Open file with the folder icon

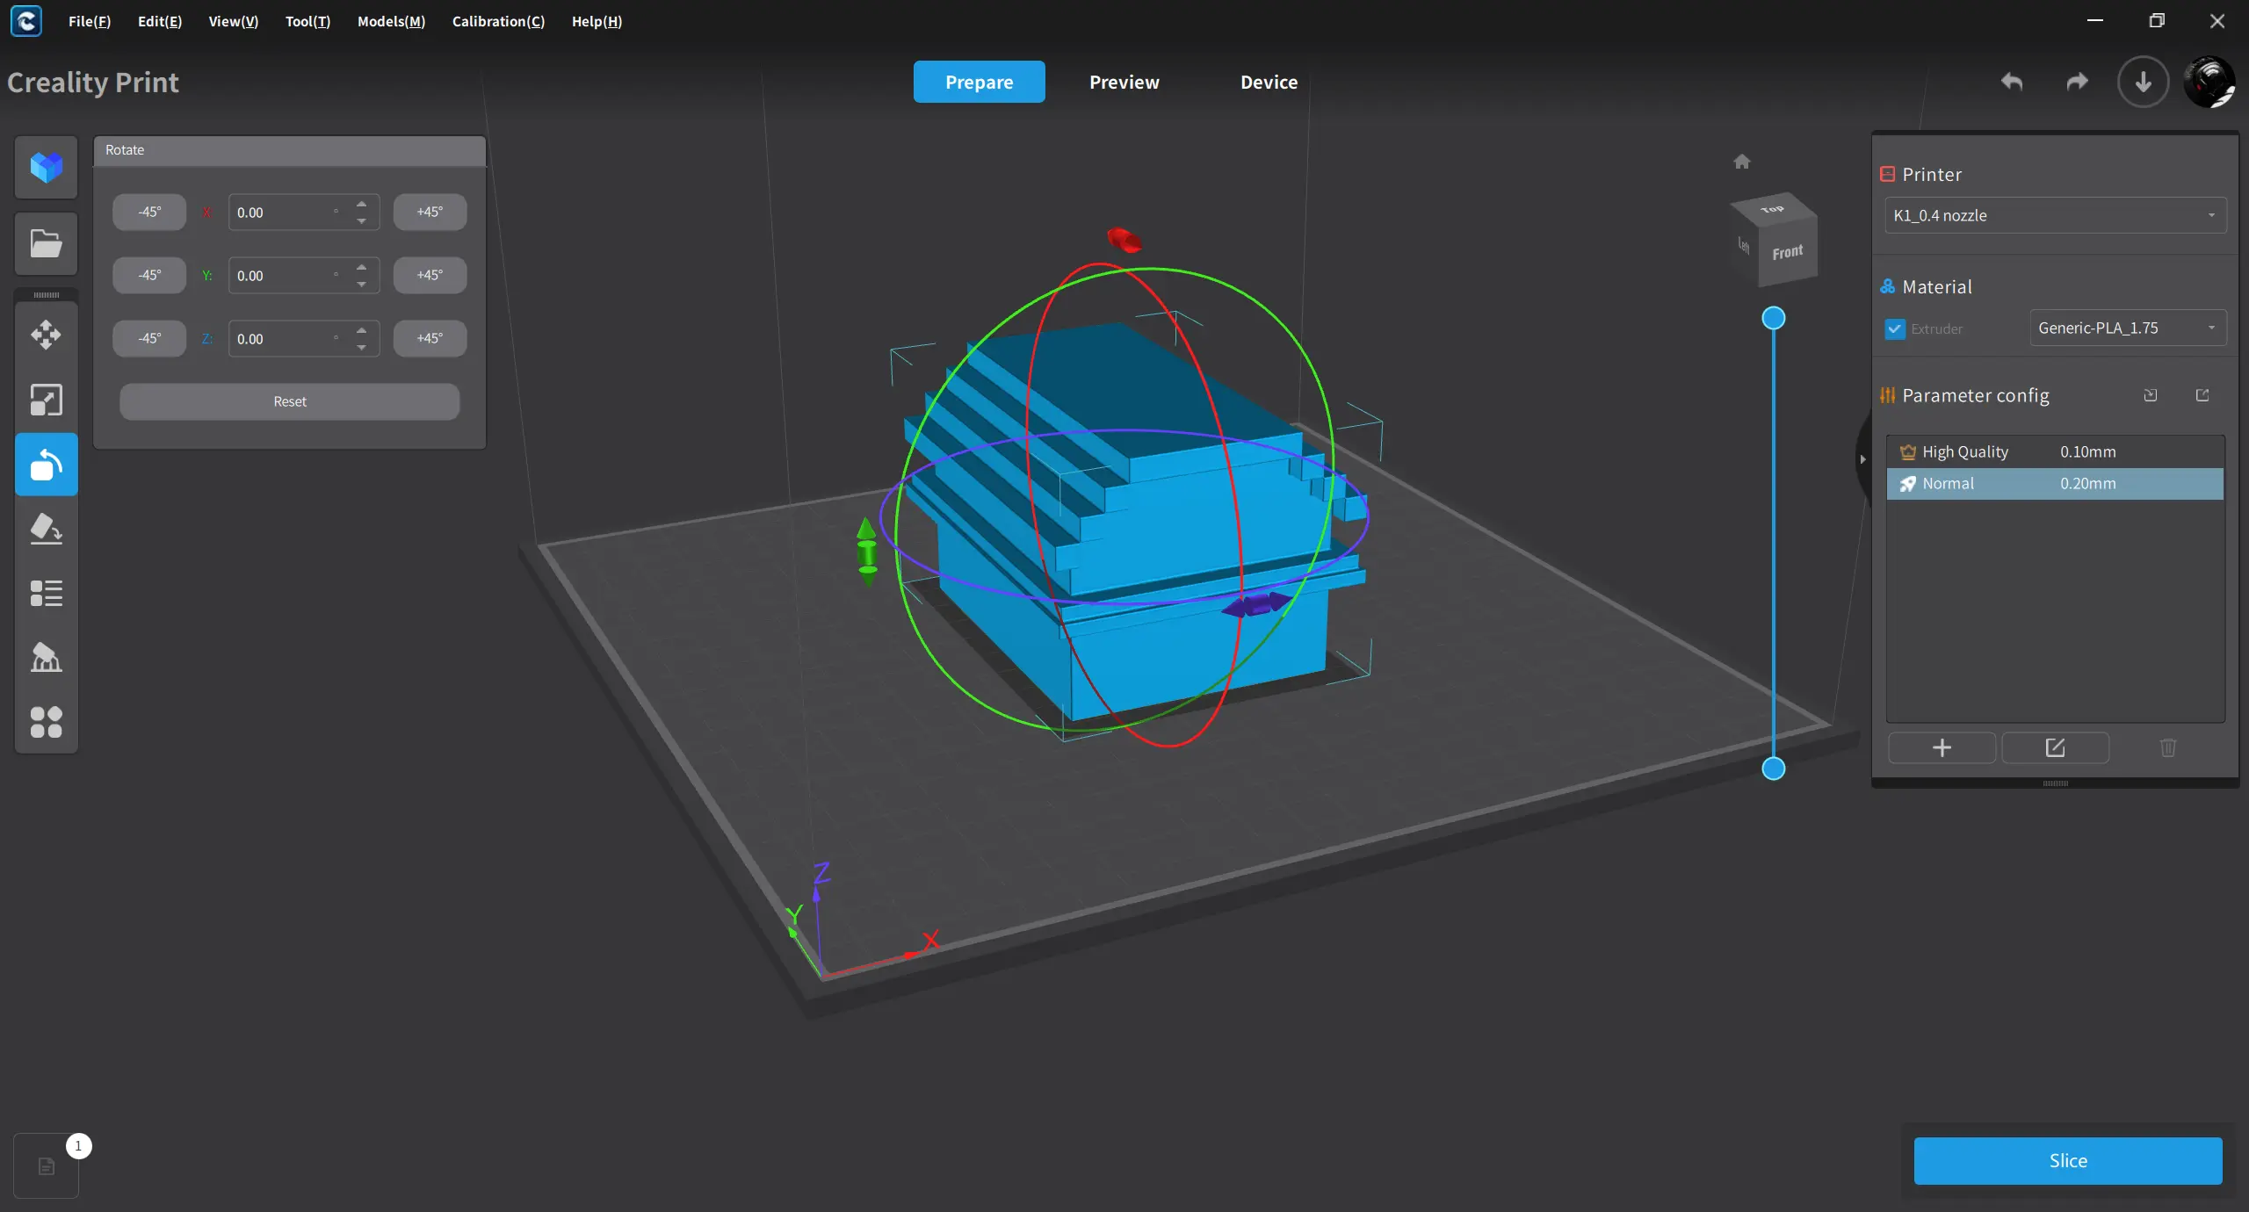47,243
